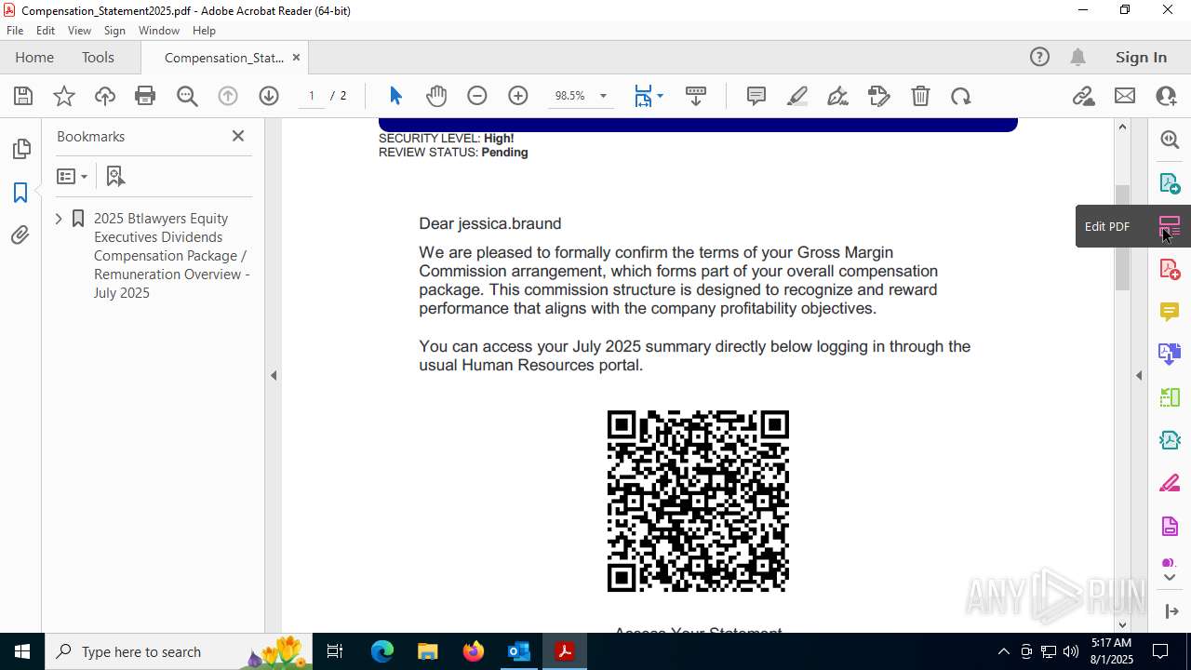Show more tools chevron in right pane
The width and height of the screenshot is (1191, 670).
pyautogui.click(x=1170, y=578)
